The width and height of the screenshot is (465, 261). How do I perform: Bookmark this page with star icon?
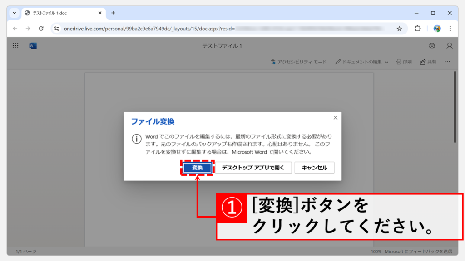point(399,29)
